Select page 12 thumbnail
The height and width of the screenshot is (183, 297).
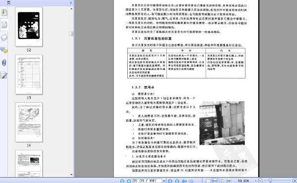(29, 27)
